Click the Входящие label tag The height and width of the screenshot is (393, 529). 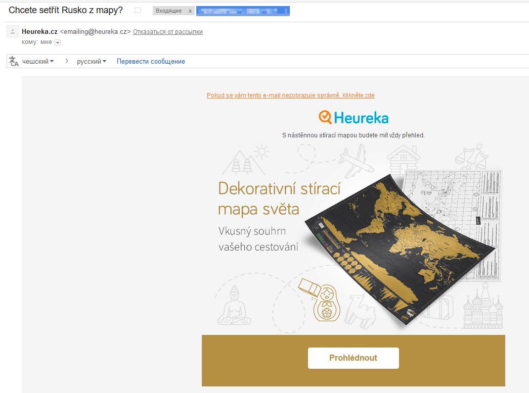168,11
